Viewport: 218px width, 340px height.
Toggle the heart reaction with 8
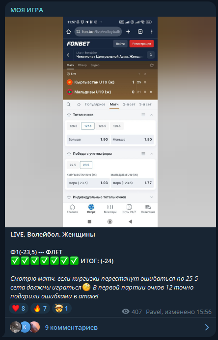click(19, 308)
